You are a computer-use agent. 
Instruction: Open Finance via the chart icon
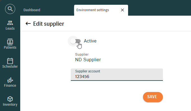(10, 80)
